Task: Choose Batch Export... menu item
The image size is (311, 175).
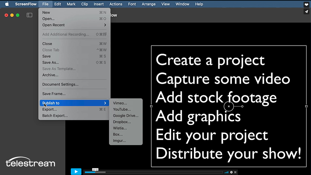Action: [x=74, y=116]
